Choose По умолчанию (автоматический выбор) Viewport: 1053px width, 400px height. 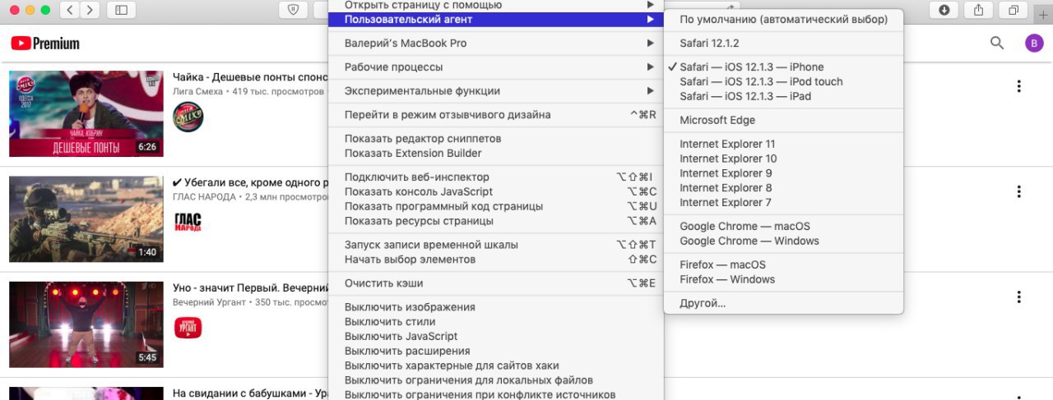coord(783,19)
